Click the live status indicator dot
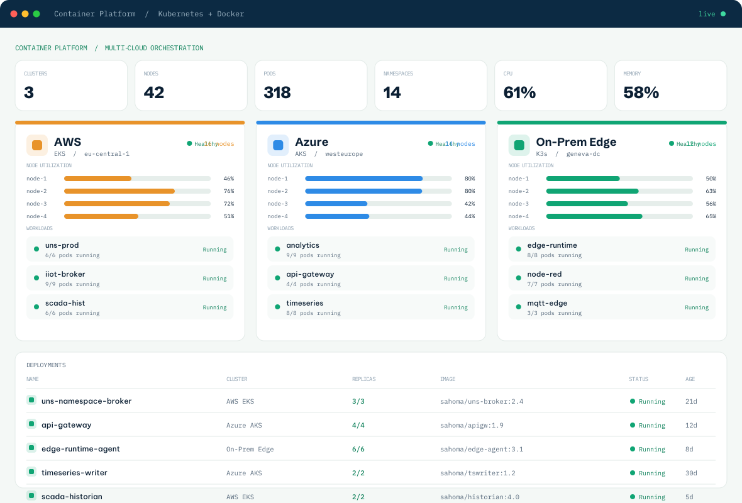Image resolution: width=742 pixels, height=503 pixels. (x=723, y=14)
